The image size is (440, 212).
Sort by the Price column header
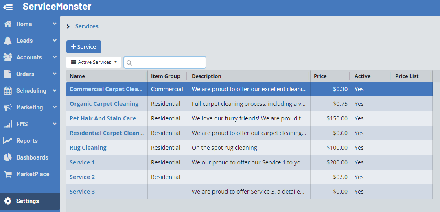click(x=320, y=76)
